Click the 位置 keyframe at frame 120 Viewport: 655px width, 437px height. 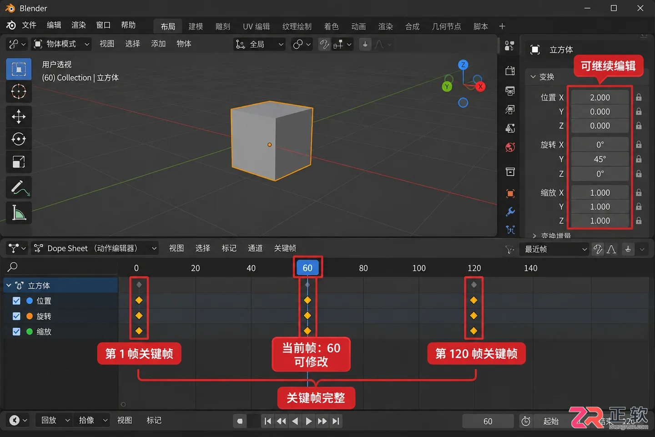(474, 300)
